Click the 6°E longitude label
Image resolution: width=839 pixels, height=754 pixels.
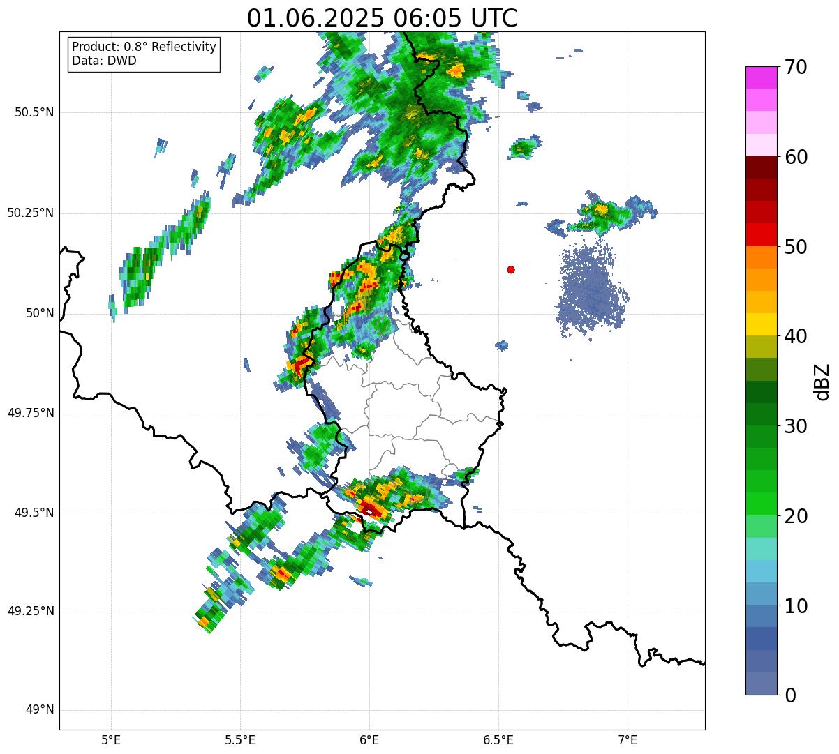click(x=369, y=739)
